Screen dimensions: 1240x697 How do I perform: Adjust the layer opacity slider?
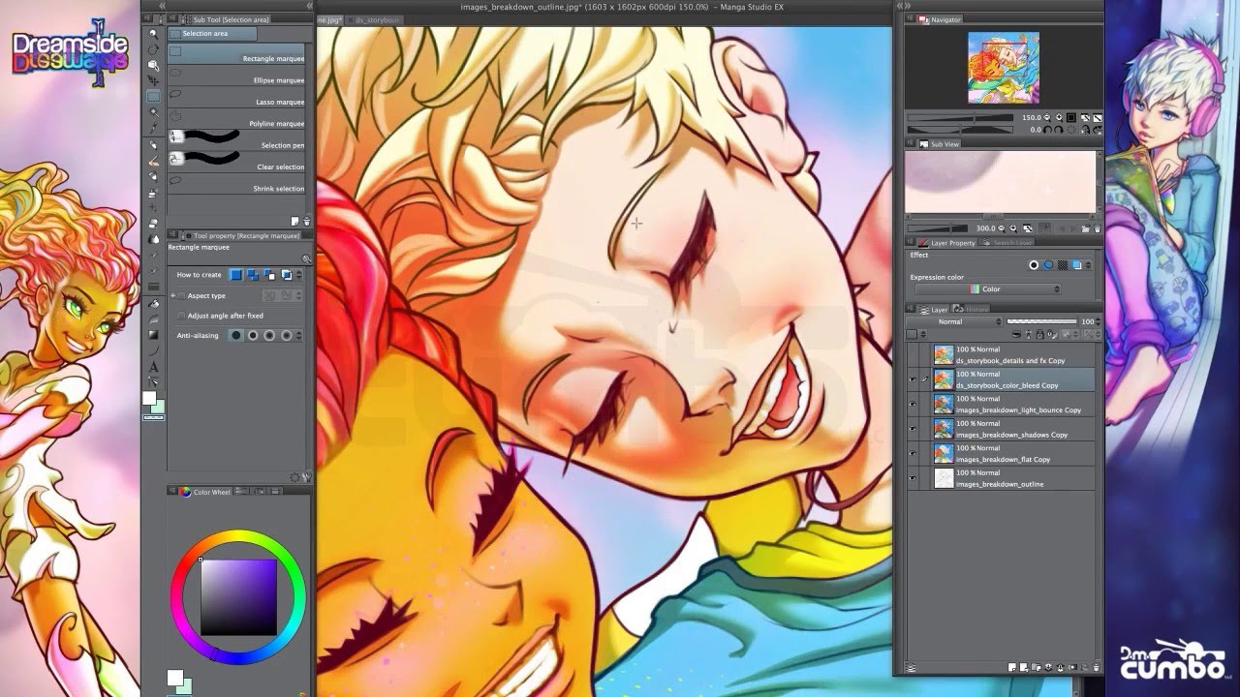(x=1042, y=321)
